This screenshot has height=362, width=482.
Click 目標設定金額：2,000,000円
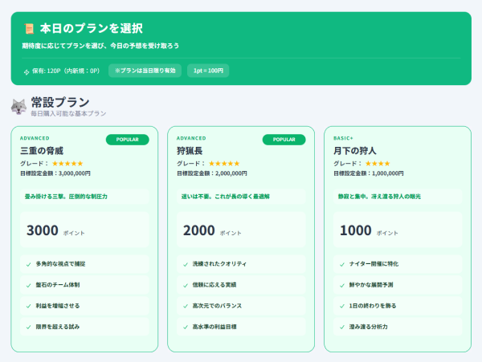212,173
